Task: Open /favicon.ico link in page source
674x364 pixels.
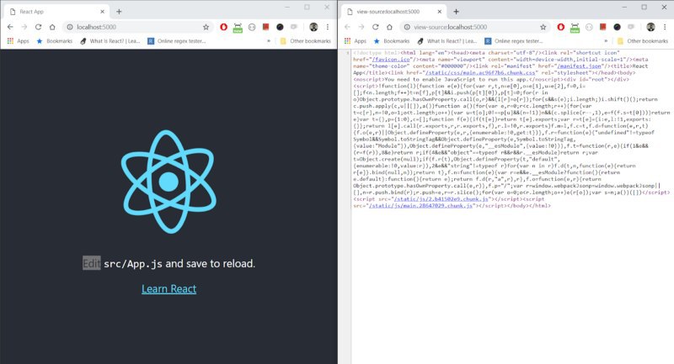Action: point(391,60)
